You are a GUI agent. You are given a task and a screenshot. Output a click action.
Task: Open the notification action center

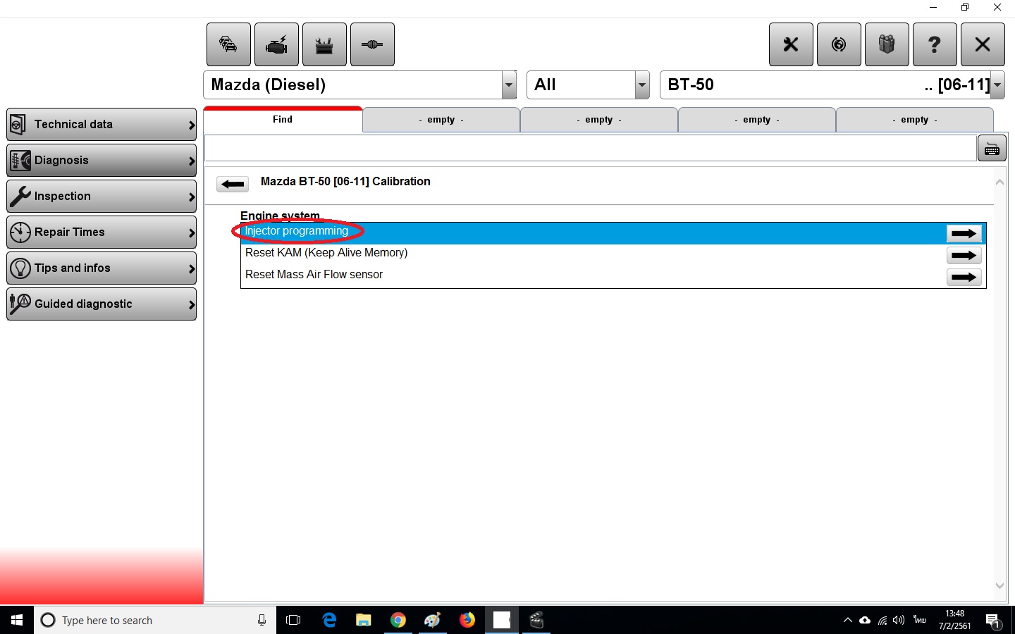(x=993, y=621)
